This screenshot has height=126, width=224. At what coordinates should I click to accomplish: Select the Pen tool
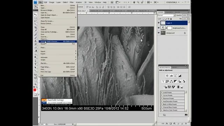tap(35, 61)
